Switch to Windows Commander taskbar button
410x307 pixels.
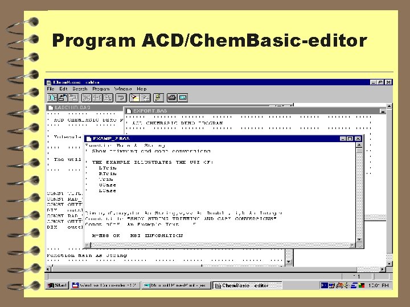tap(105, 285)
